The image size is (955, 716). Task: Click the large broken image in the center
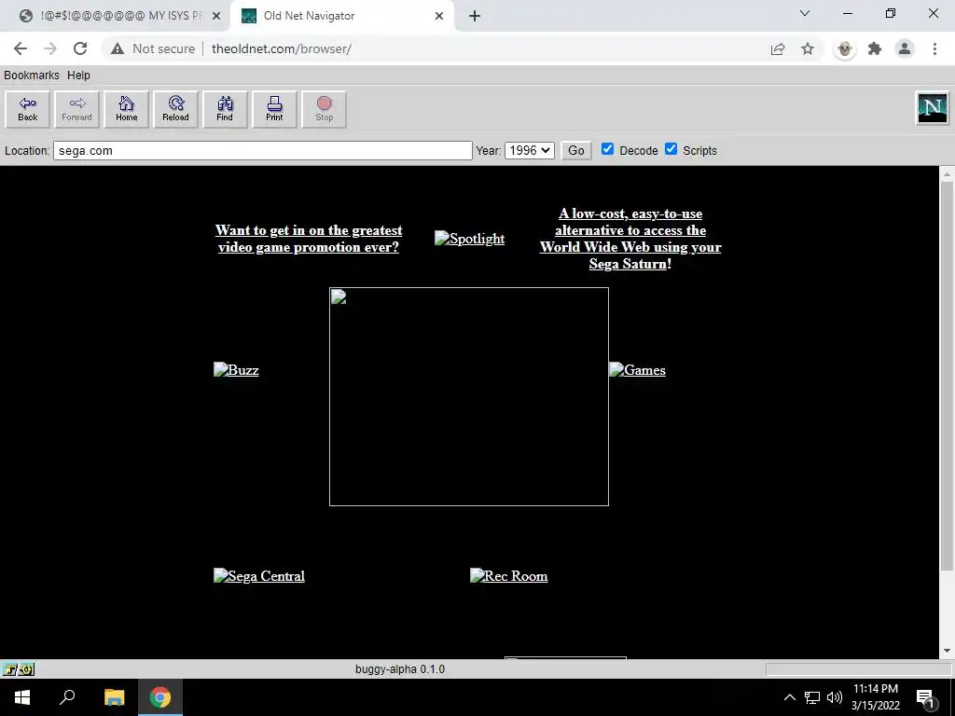(469, 396)
